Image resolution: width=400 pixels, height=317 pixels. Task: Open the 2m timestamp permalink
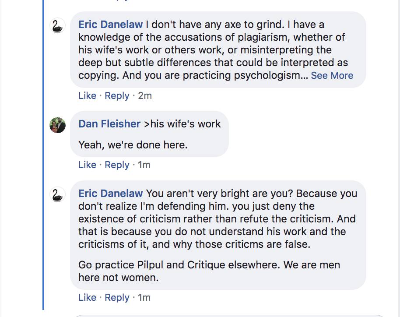click(145, 96)
